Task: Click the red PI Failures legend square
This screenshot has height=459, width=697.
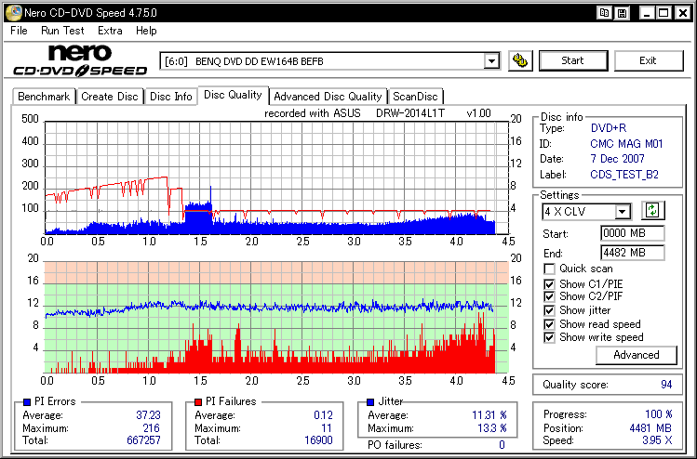Action: click(x=198, y=401)
